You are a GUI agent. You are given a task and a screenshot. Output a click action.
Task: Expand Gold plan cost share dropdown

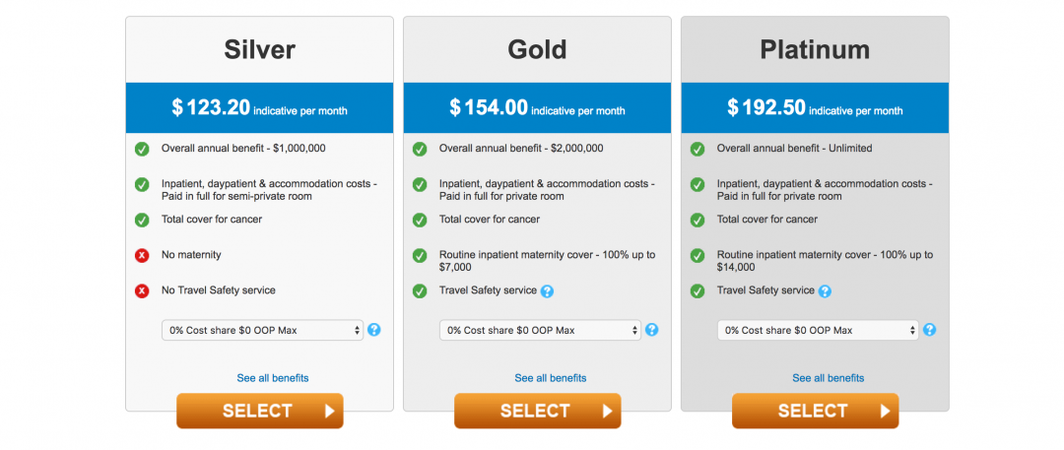[x=540, y=331]
